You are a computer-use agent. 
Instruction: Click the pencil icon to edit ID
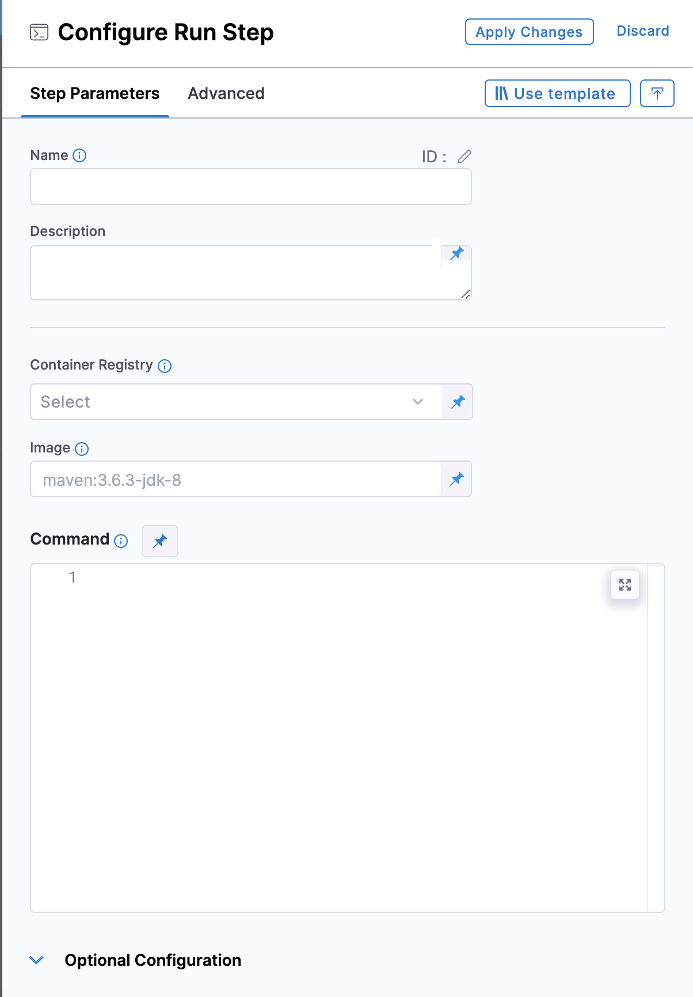(x=464, y=157)
